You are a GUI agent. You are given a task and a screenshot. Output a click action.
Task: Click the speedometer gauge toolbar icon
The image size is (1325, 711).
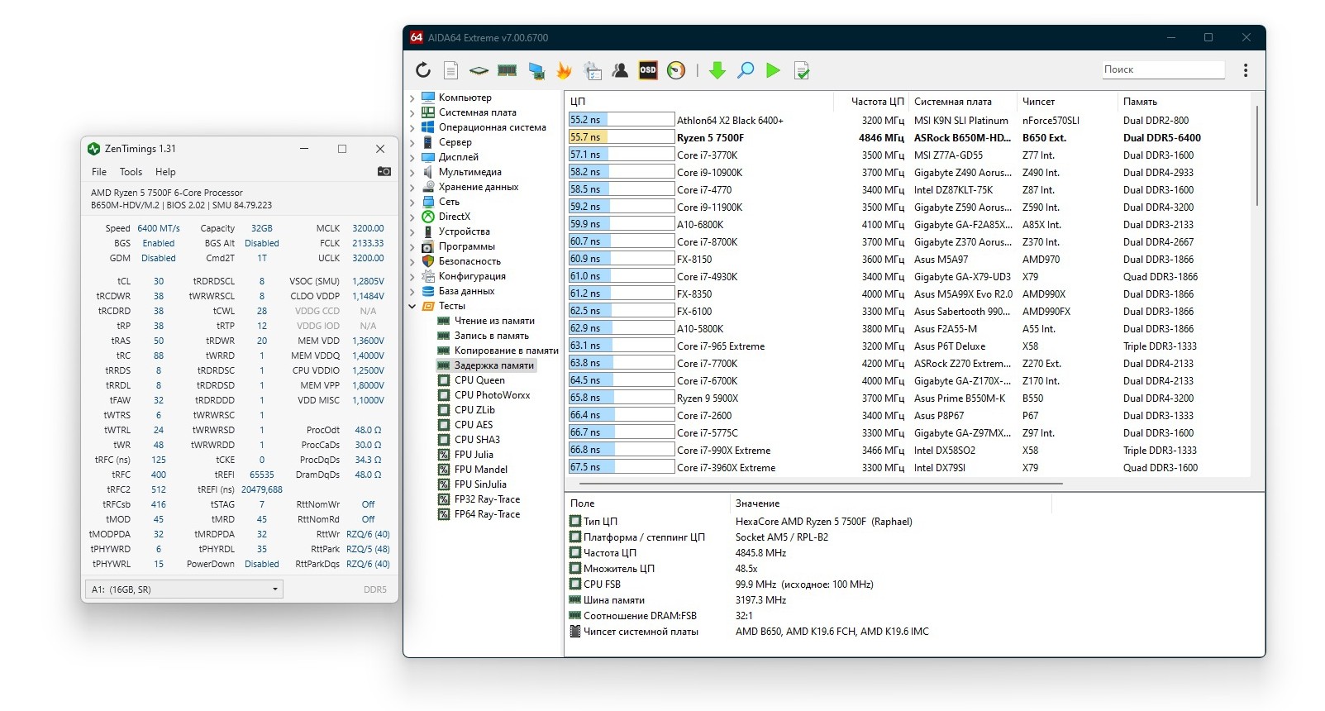pos(676,70)
